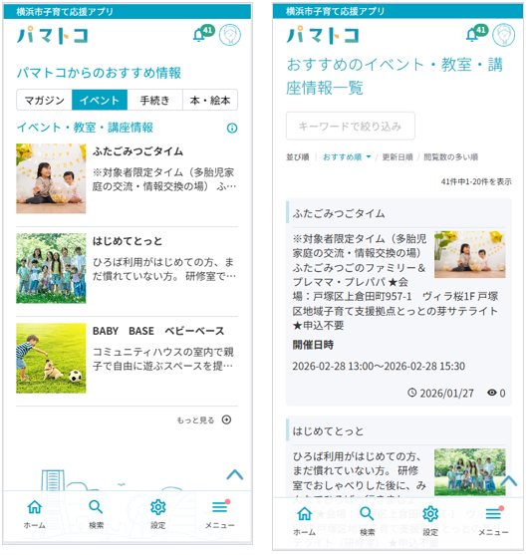Tap 検索 icon in right screen nav
This screenshot has width=528, height=555.
(x=367, y=514)
